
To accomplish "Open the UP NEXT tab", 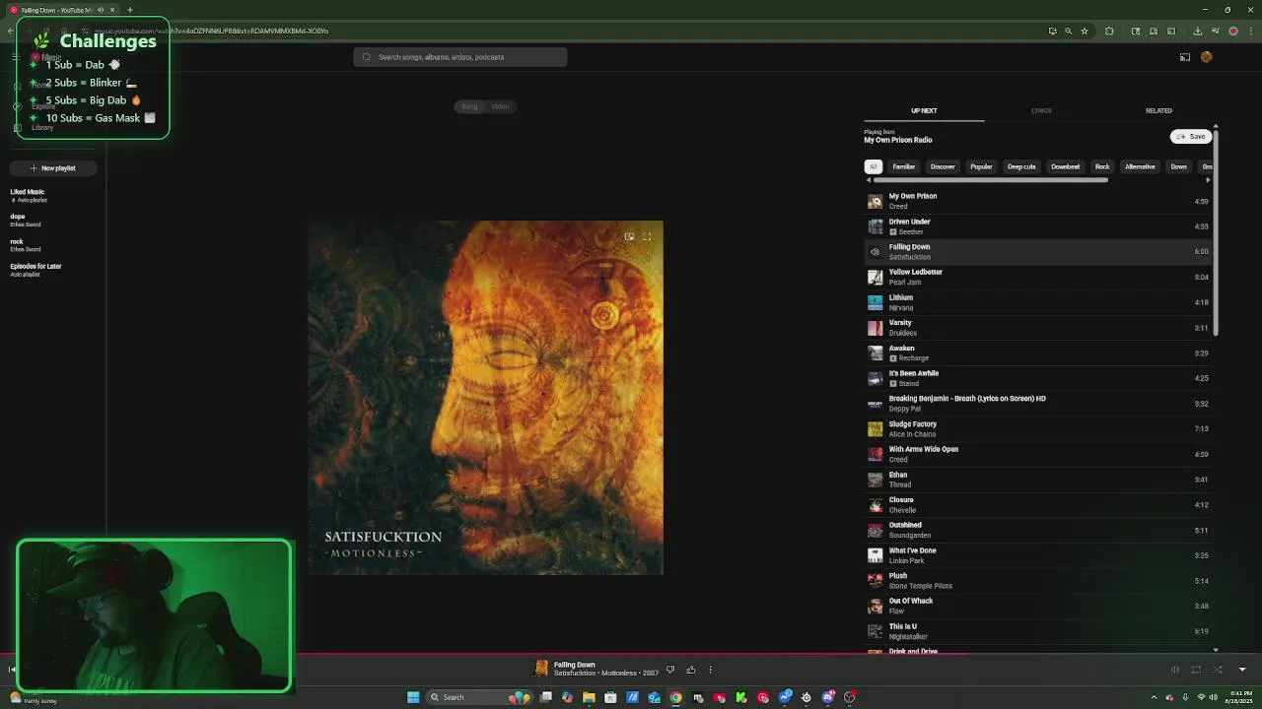I will [x=924, y=110].
